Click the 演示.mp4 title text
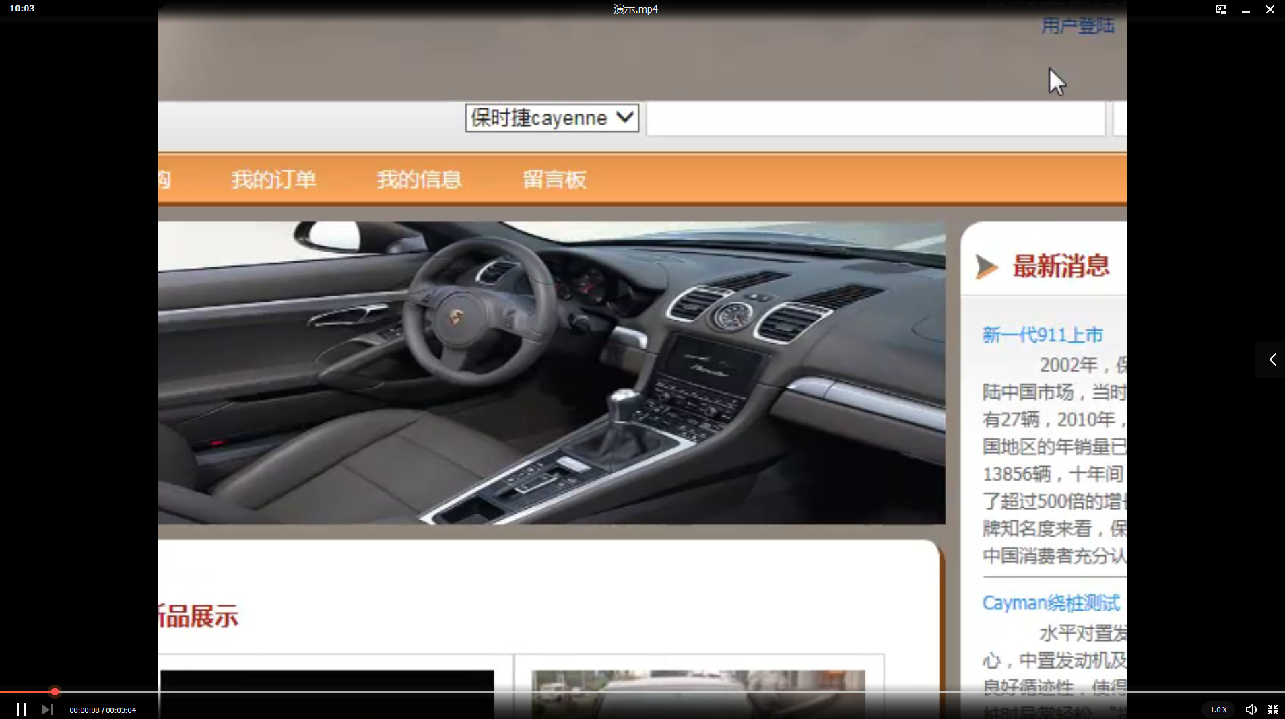The width and height of the screenshot is (1285, 719). tap(636, 9)
